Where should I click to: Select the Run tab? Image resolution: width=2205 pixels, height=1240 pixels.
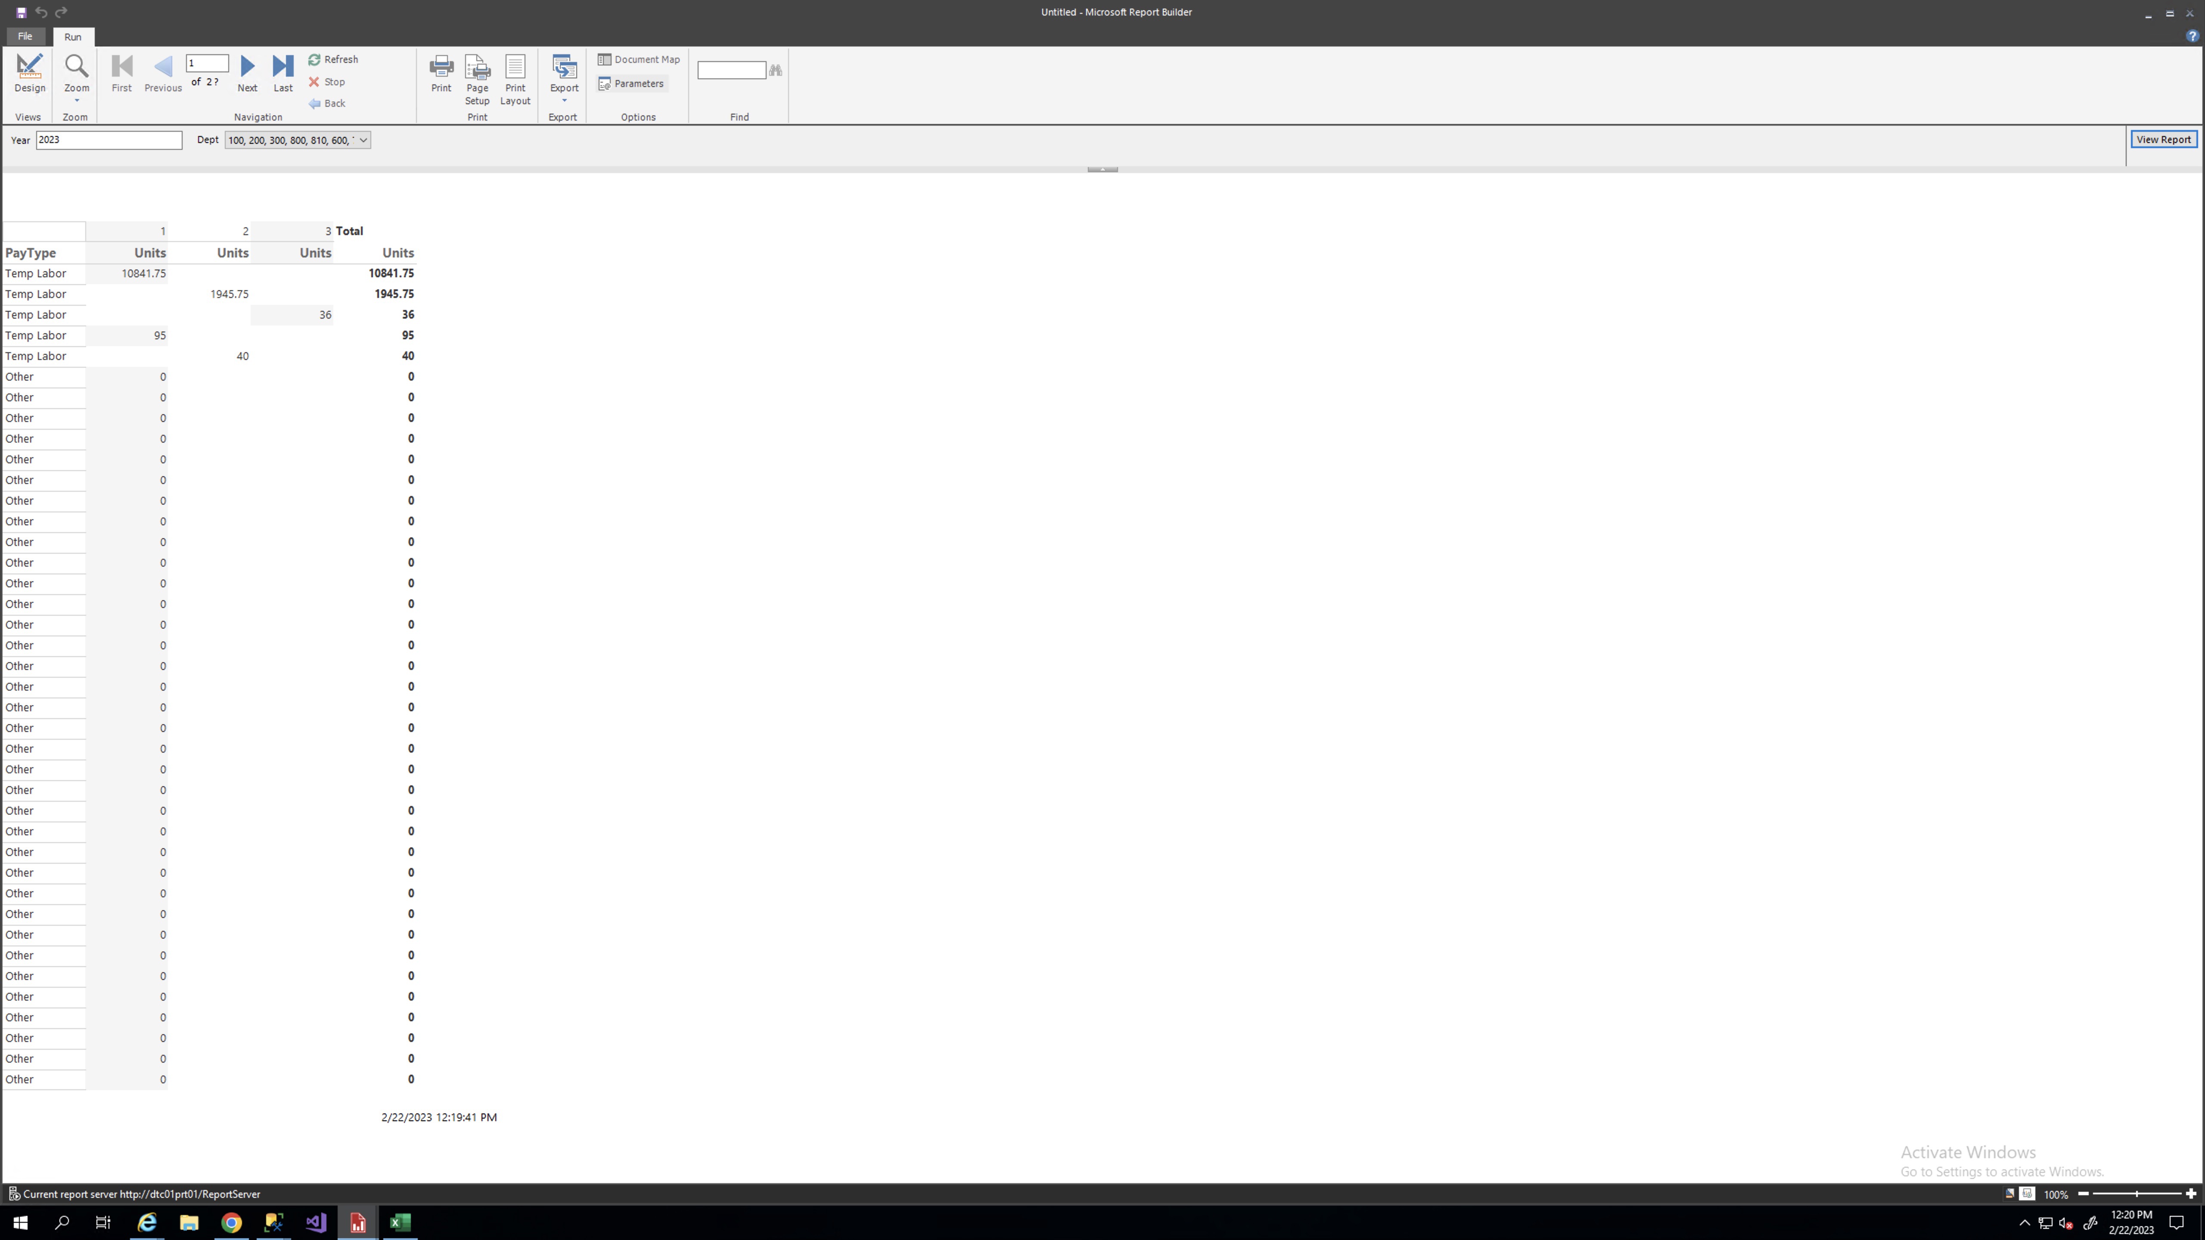click(73, 37)
